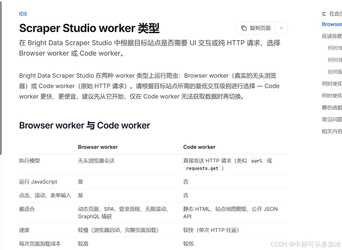Open the dropdown chevron beside 复制页面
342x250 pixels.
(281, 28)
